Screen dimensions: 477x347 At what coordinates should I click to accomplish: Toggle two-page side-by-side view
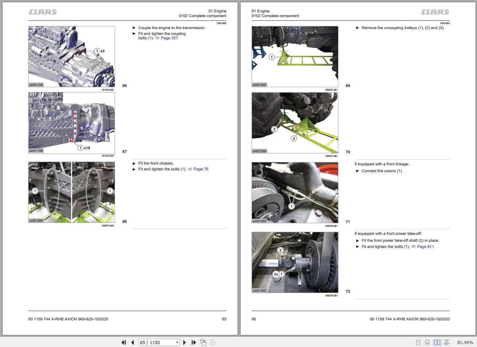[437, 343]
